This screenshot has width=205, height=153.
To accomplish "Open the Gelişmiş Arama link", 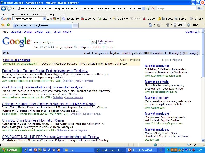I will click(105, 41).
